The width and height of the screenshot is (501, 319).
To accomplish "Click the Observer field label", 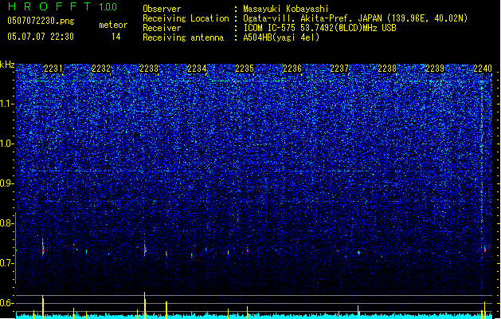I will coord(162,9).
